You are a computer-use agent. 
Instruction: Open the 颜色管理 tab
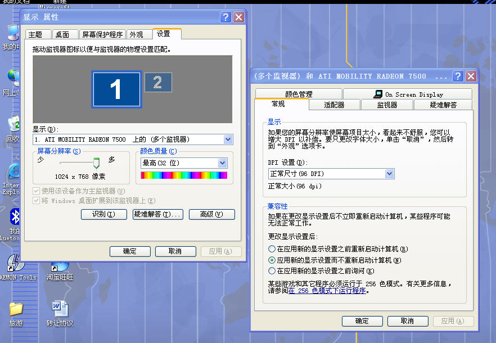coord(299,94)
